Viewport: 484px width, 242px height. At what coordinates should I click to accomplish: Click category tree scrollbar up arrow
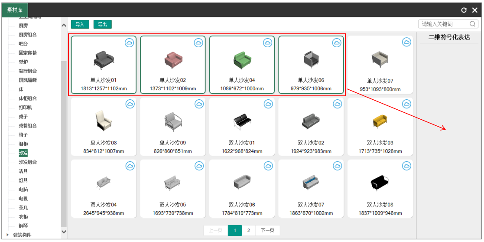pos(64,25)
